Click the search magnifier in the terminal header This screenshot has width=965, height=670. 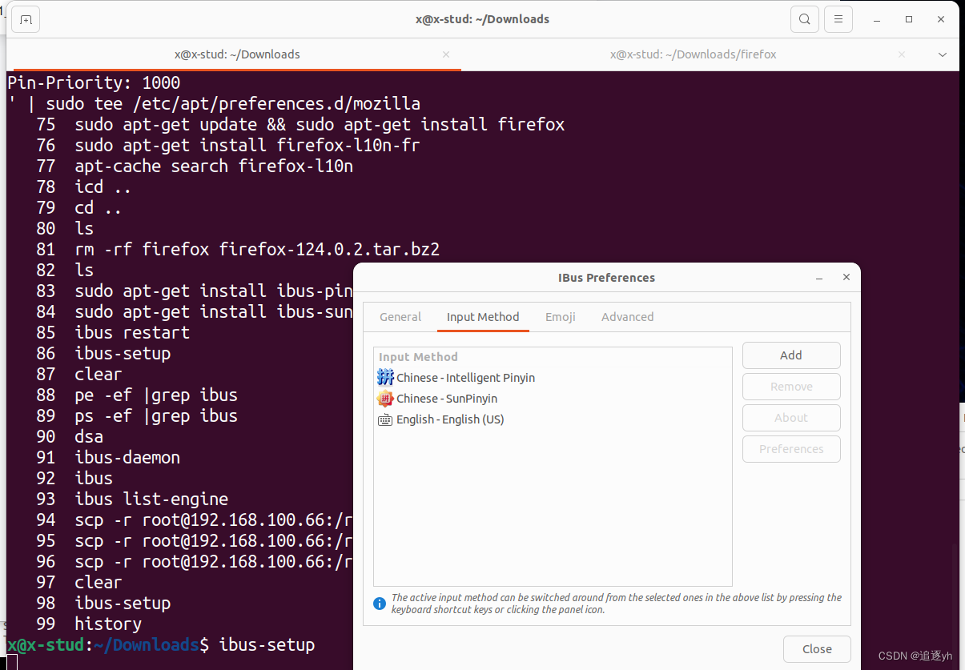tap(804, 19)
